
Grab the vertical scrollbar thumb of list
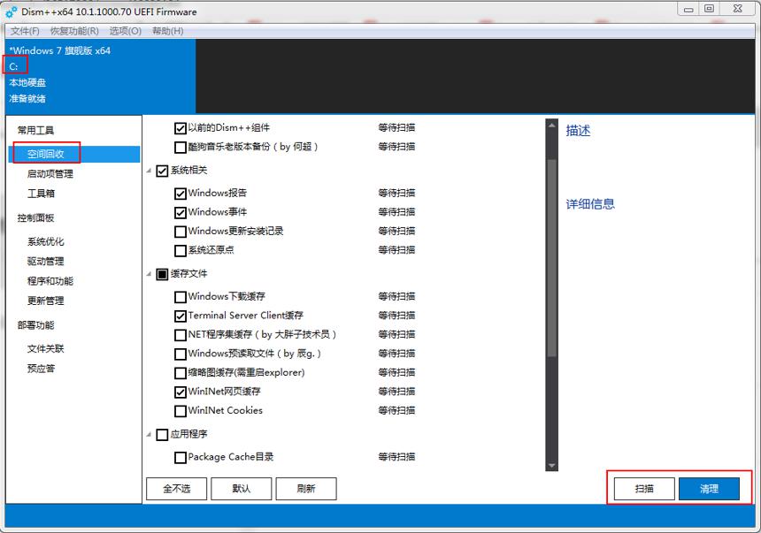[x=552, y=258]
